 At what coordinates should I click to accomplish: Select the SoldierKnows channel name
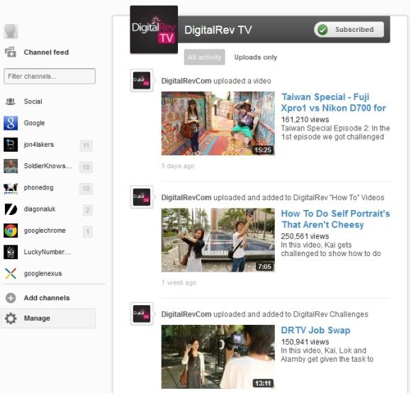47,166
